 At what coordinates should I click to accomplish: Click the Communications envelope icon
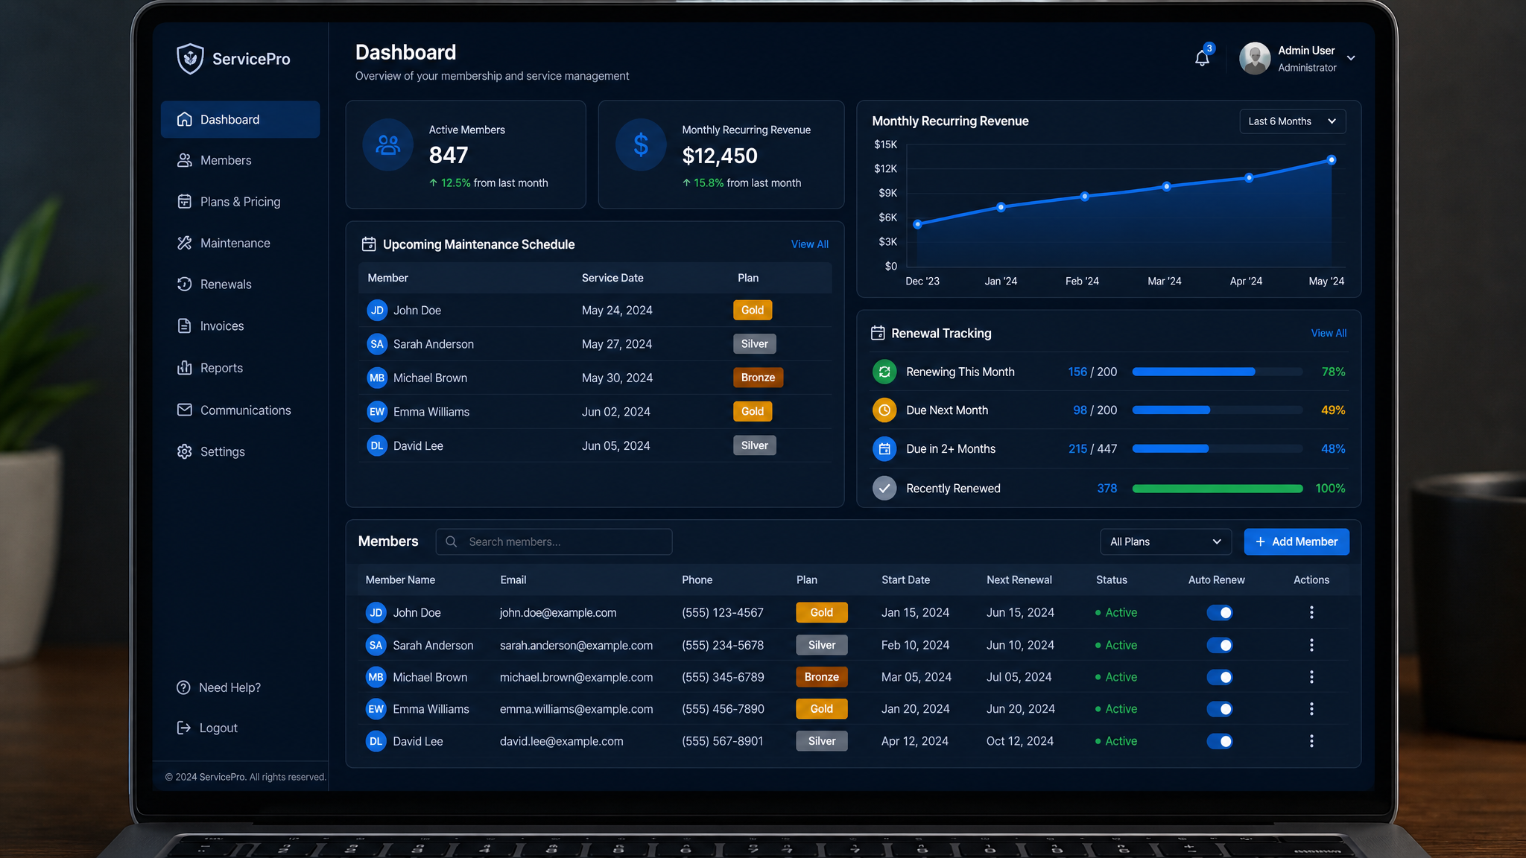click(x=185, y=410)
